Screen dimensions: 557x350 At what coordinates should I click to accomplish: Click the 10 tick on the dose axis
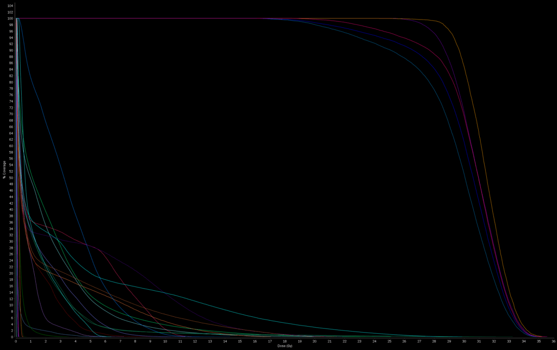[x=165, y=341]
